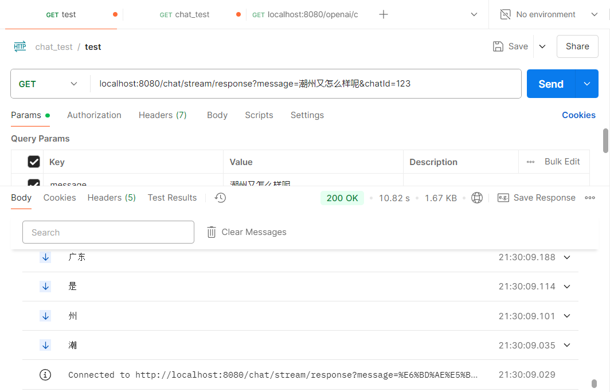Click the Save Response icon button
Image resolution: width=610 pixels, height=392 pixels.
coord(503,198)
